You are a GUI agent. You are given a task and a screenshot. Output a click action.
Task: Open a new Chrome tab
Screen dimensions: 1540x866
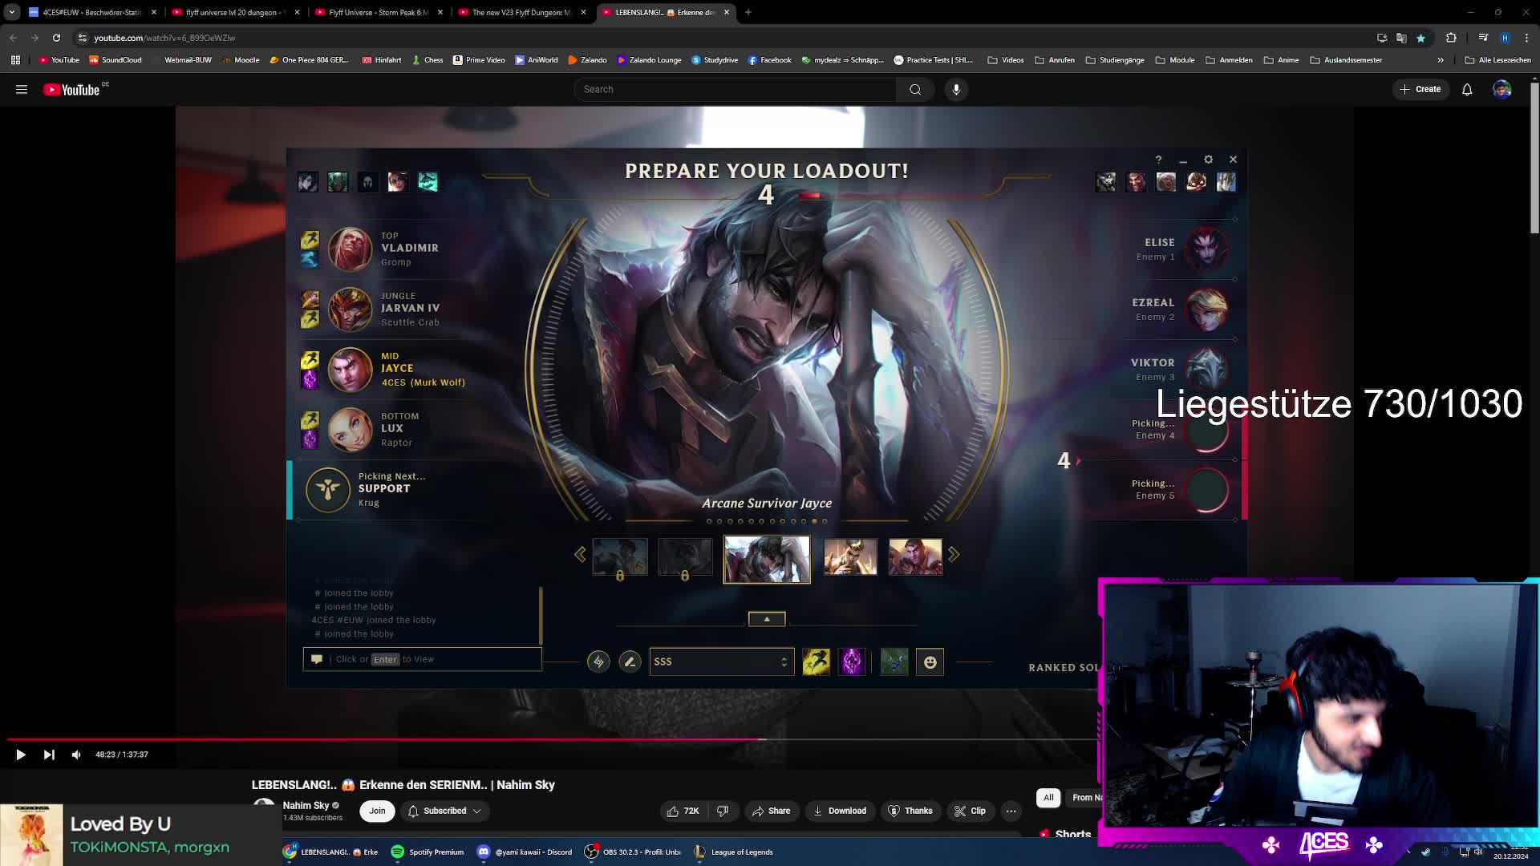point(748,12)
